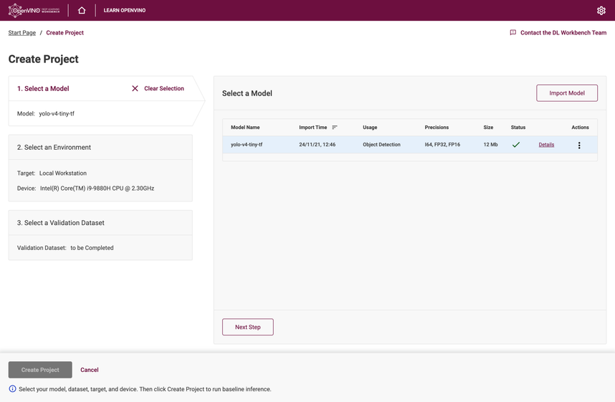615x402 pixels.
Task: Click the Create Project breadcrumb
Action: pos(65,32)
